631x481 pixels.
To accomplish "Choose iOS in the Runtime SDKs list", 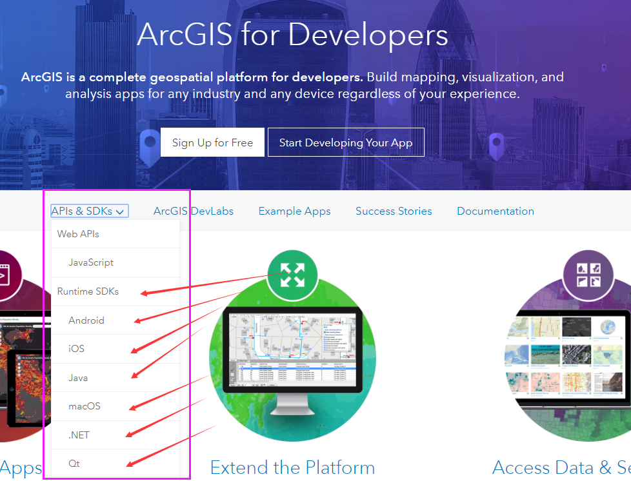I will [x=115, y=349].
